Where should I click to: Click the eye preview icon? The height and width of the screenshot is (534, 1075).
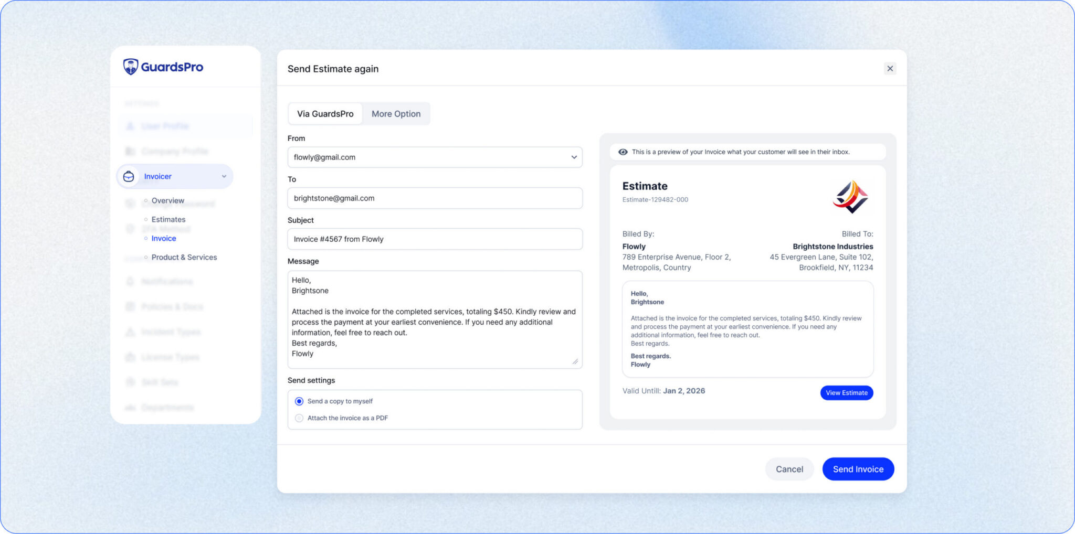pos(623,152)
